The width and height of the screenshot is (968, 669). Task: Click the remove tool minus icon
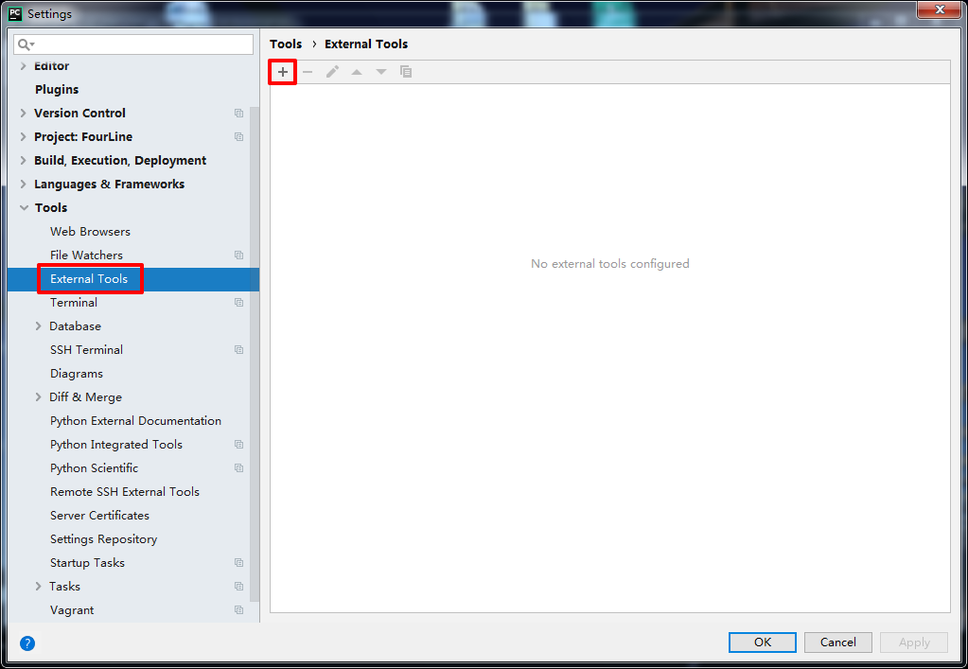(x=308, y=72)
